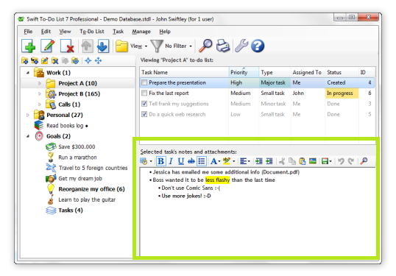Click the expand all tree arrows icon
Screen dimensions: 396x276
click(98, 60)
